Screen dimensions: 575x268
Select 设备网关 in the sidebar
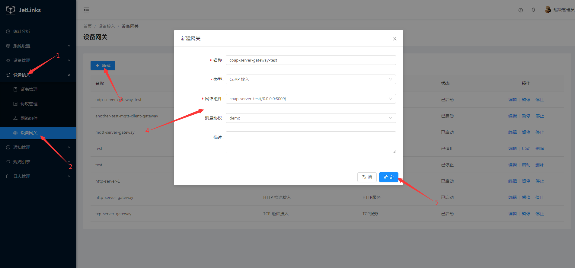coord(29,133)
